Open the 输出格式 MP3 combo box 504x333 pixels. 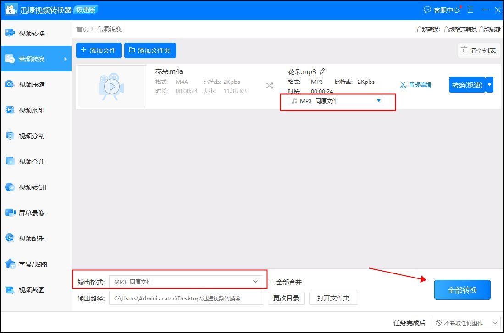click(186, 282)
